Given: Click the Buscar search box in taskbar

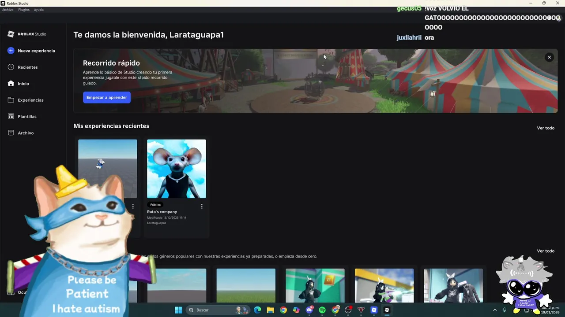Looking at the screenshot, I should point(218,310).
